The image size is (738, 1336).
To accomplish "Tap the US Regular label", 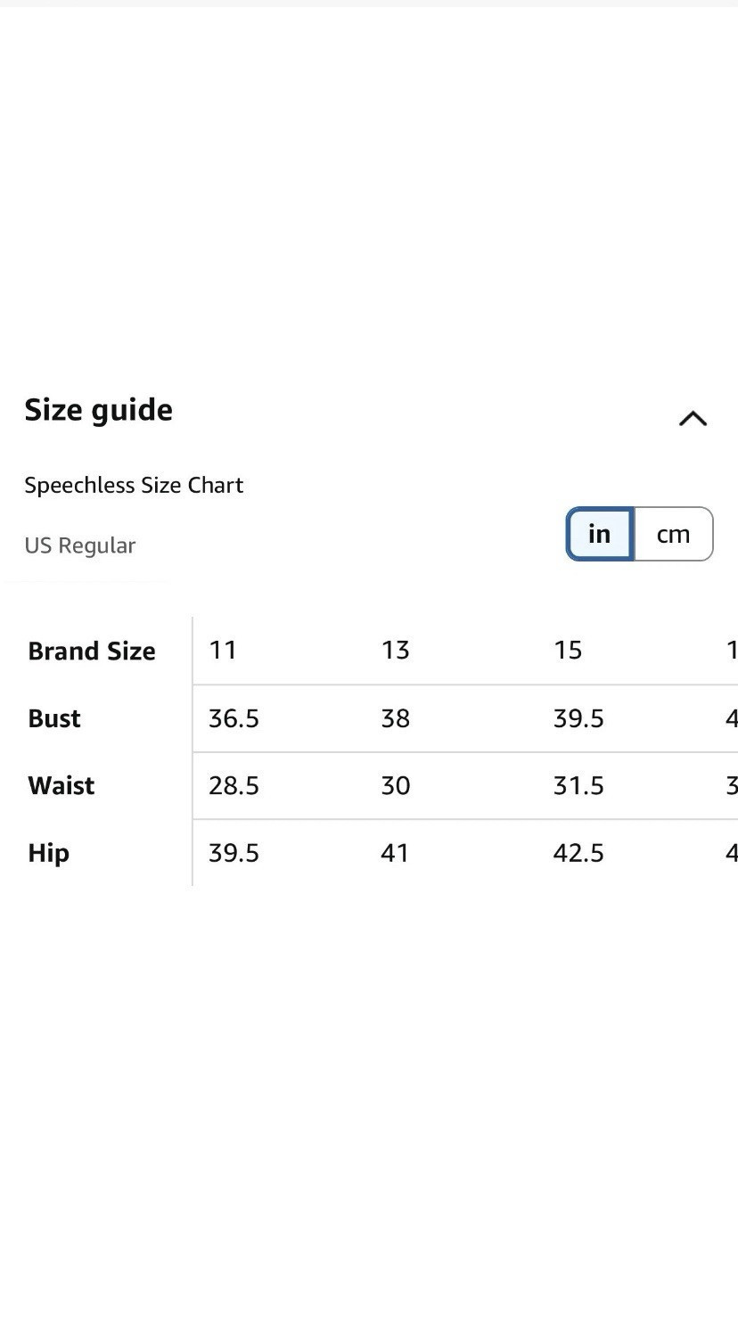I will 80,545.
